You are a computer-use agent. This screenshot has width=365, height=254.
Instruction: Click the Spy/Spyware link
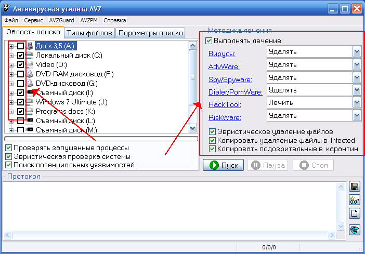coord(230,80)
